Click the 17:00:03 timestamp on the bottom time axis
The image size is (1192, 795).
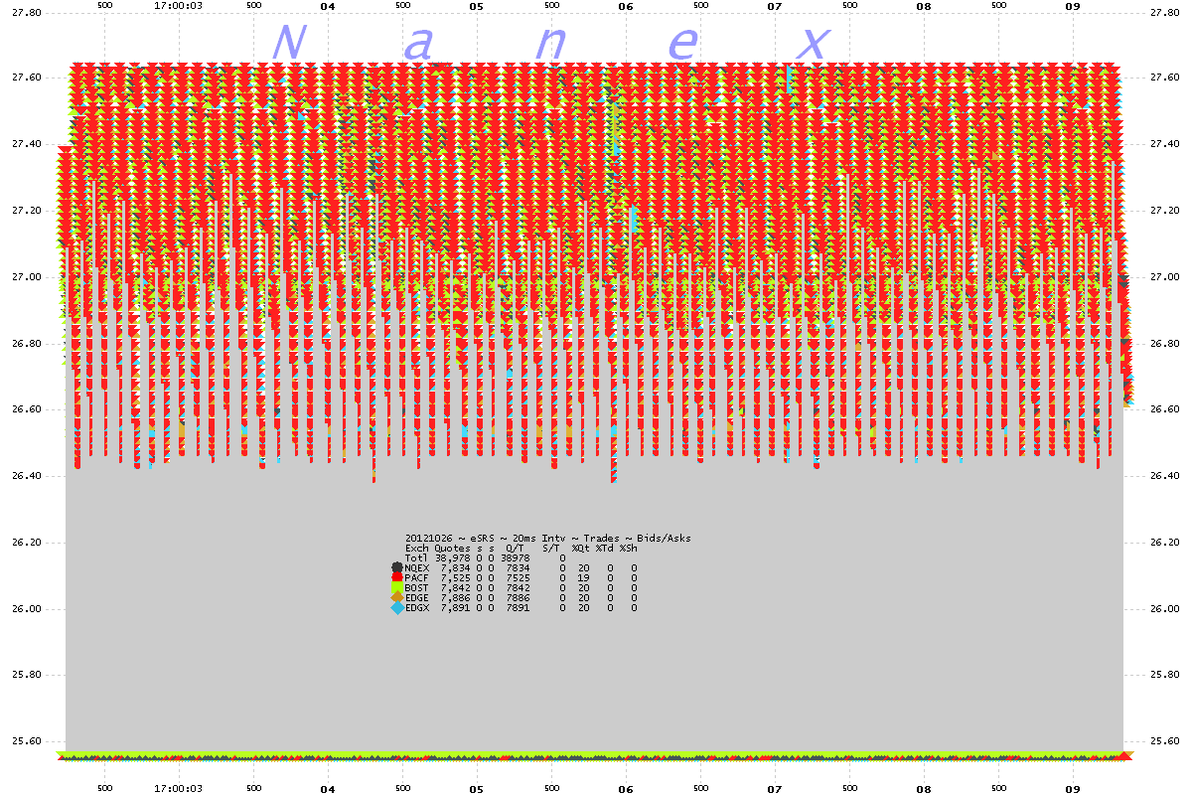(x=179, y=789)
